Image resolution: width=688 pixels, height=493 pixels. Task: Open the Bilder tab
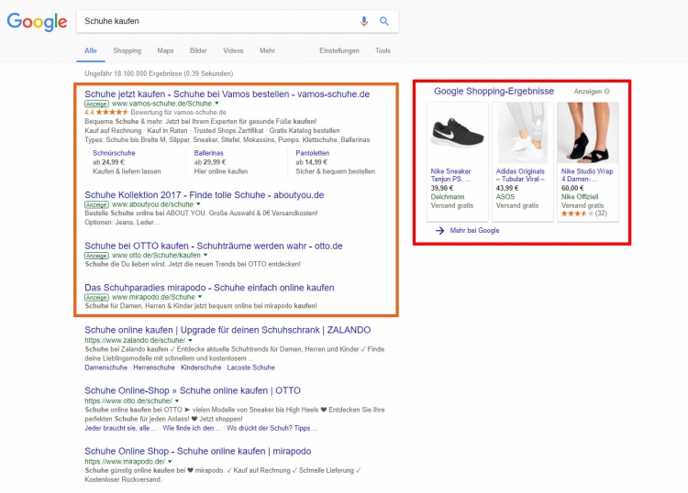pyautogui.click(x=198, y=50)
